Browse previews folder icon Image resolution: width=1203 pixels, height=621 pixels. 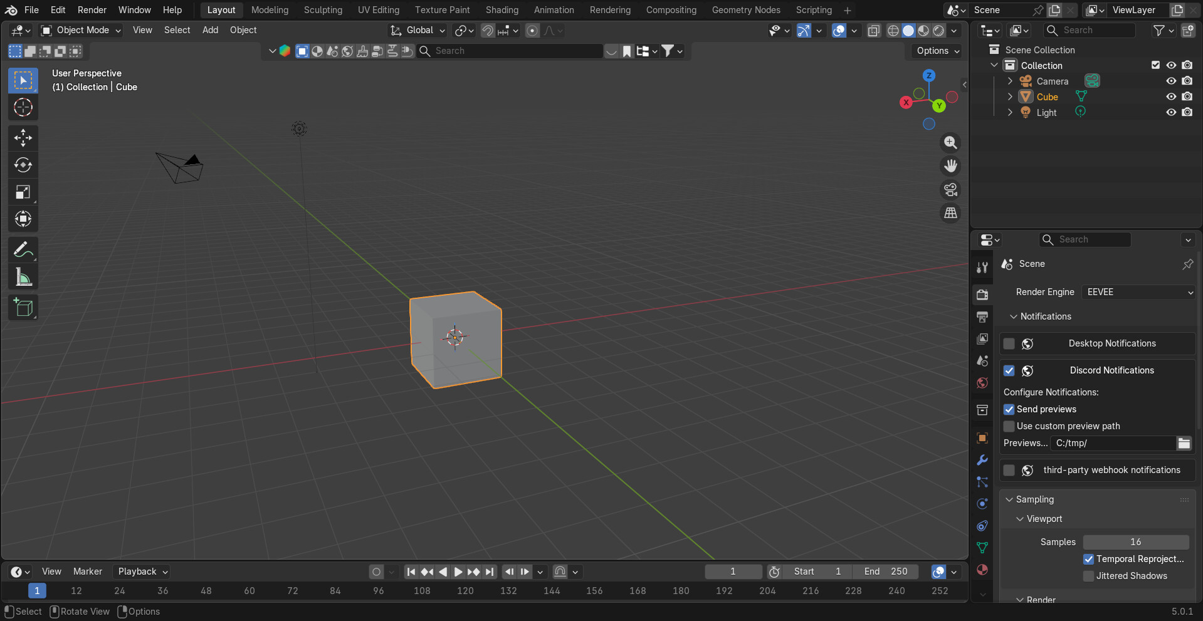coord(1184,443)
